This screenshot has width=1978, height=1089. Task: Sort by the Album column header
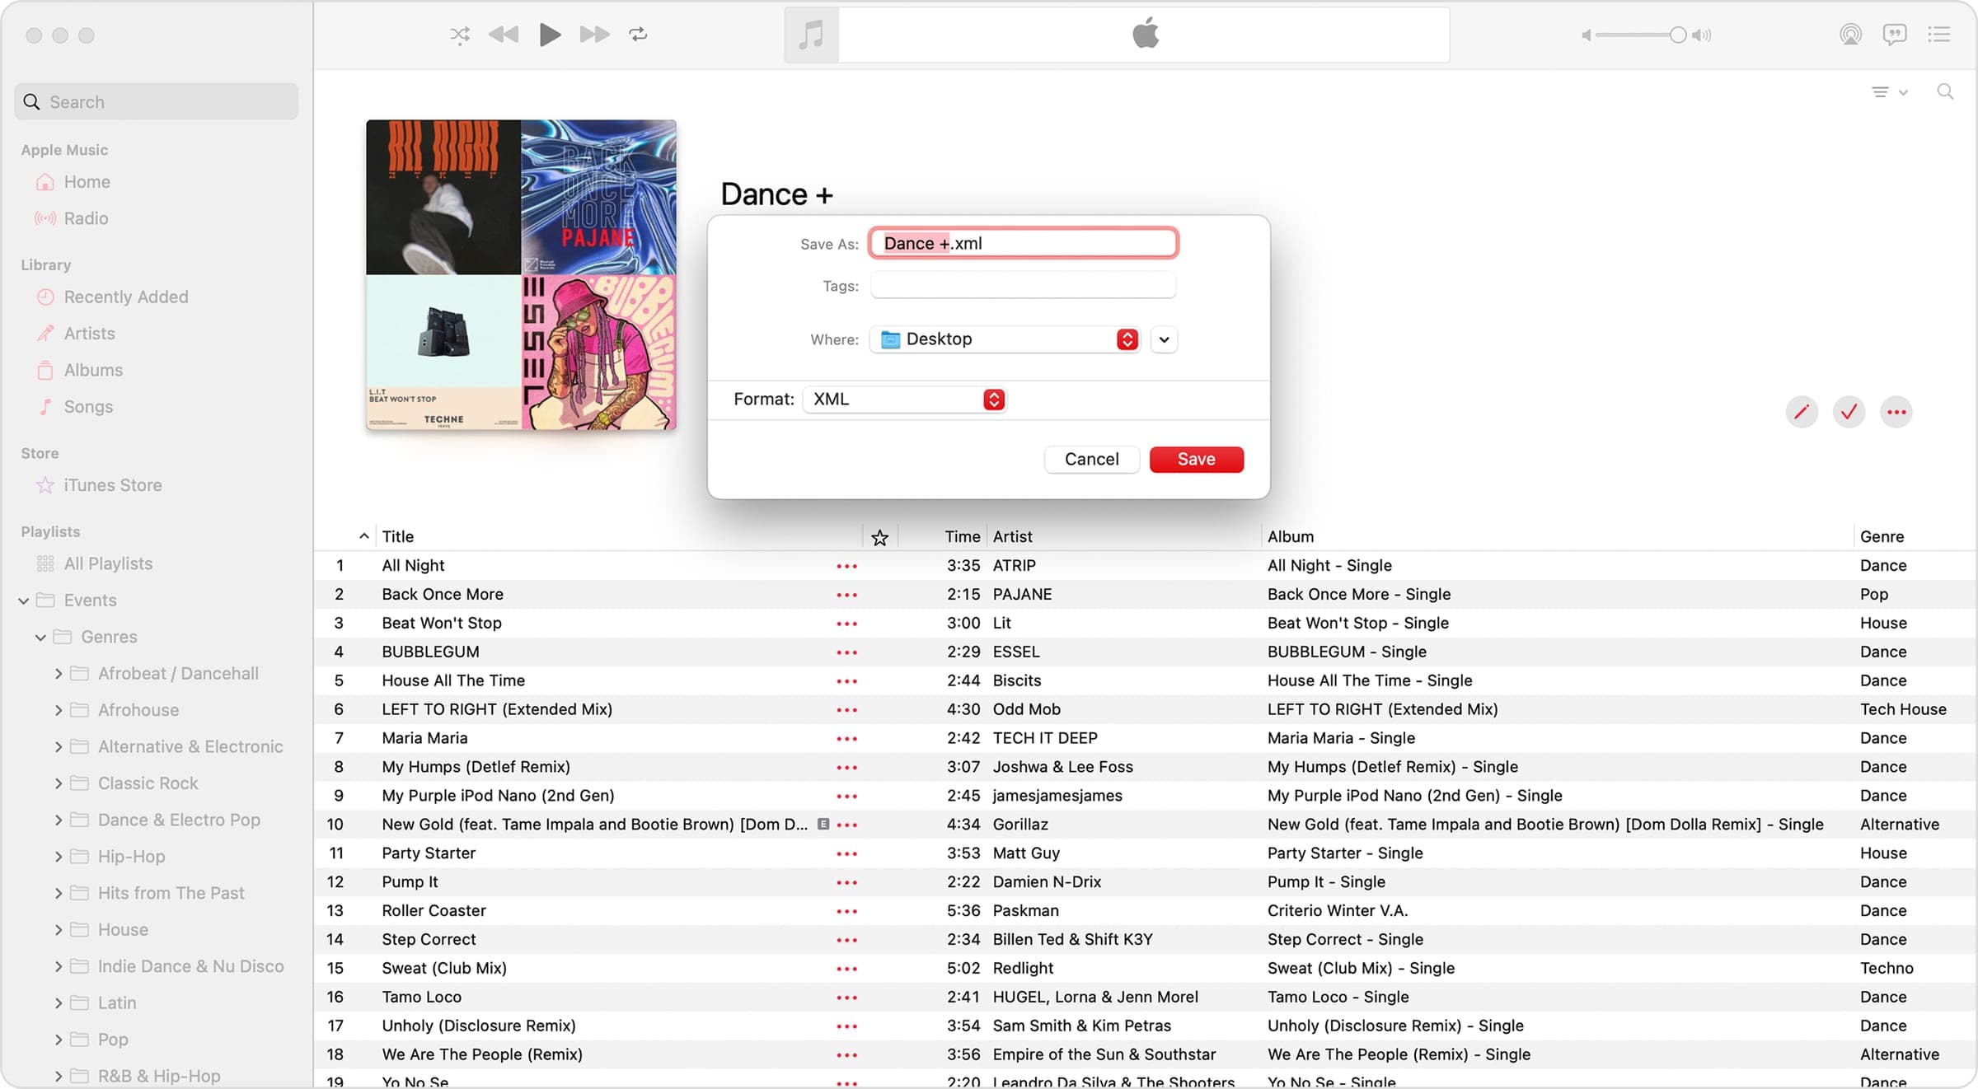coord(1291,537)
